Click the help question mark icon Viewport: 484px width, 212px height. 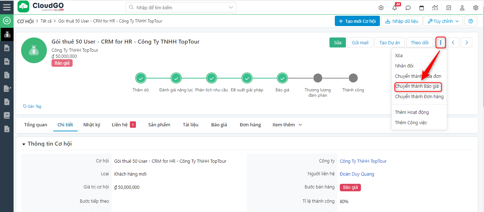tap(470, 21)
